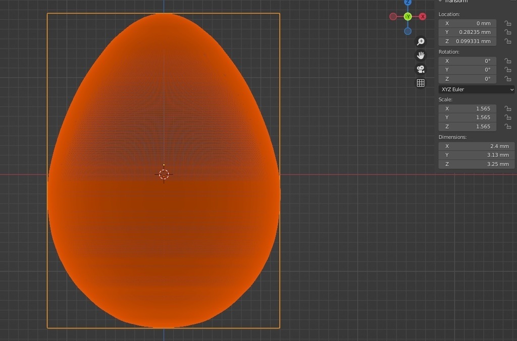
Task: Lock the Location X value
Action: pyautogui.click(x=508, y=23)
